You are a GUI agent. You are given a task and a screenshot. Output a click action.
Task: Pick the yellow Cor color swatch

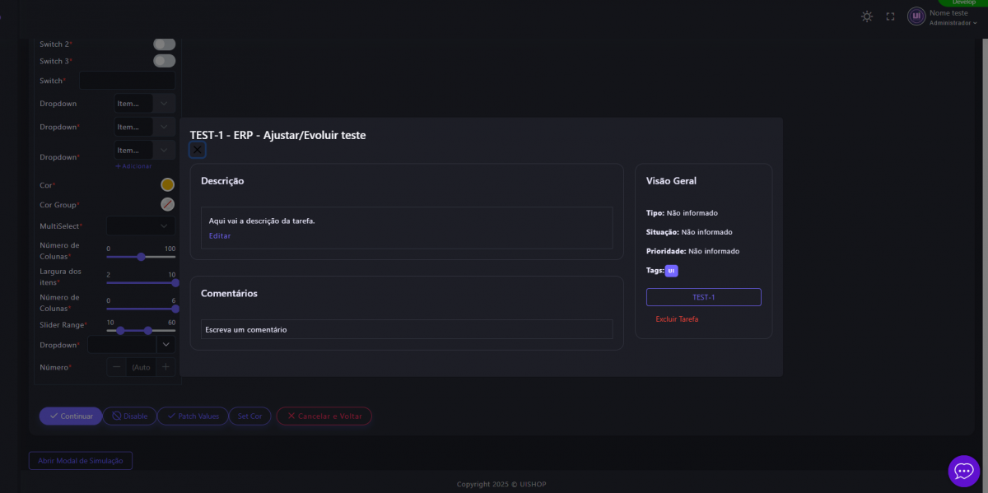pos(167,185)
